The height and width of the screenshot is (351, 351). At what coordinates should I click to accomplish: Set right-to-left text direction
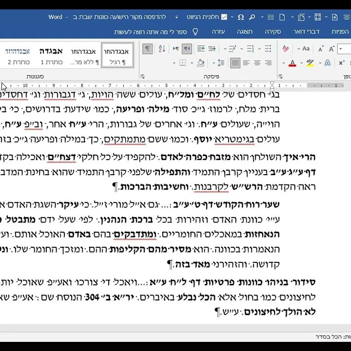pos(187,49)
